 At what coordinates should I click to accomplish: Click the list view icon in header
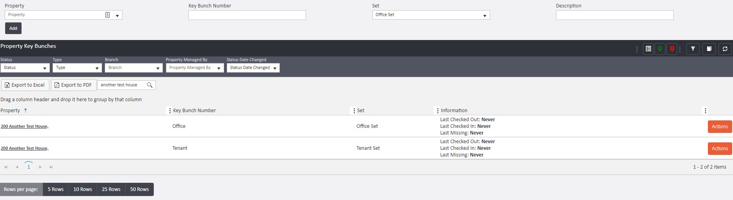pos(648,49)
